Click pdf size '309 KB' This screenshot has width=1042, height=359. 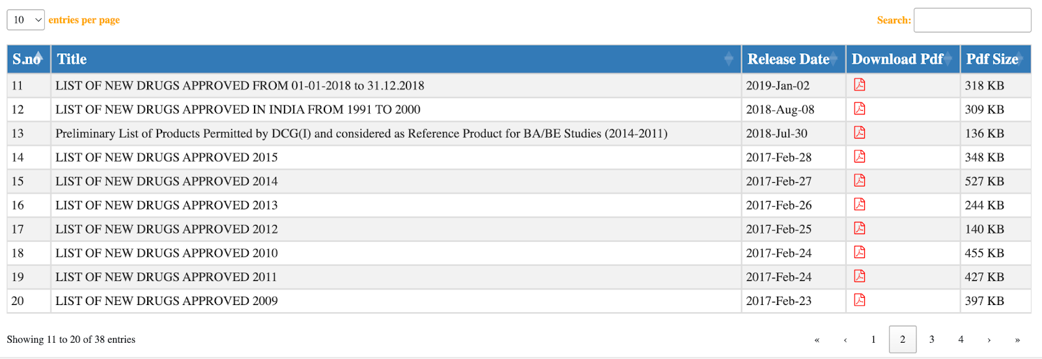(x=985, y=110)
